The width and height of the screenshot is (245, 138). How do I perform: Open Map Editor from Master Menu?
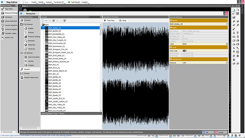click(x=9, y=9)
